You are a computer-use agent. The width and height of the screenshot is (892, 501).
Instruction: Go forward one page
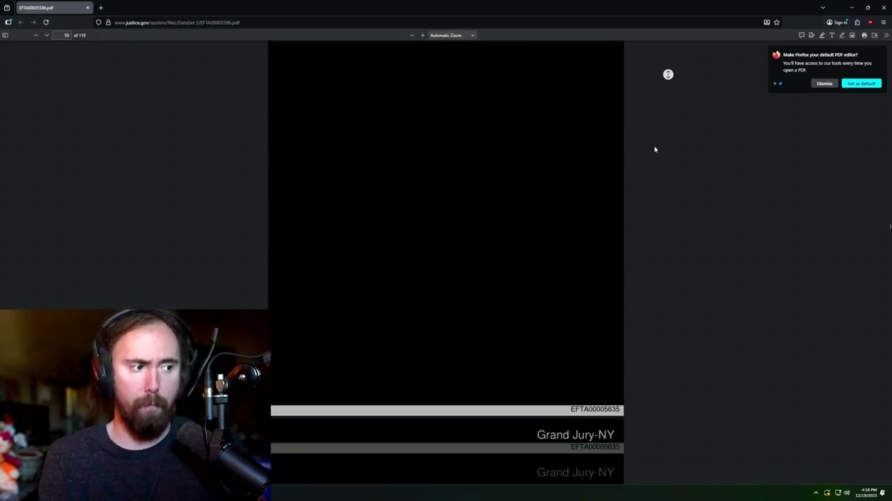pyautogui.click(x=33, y=22)
